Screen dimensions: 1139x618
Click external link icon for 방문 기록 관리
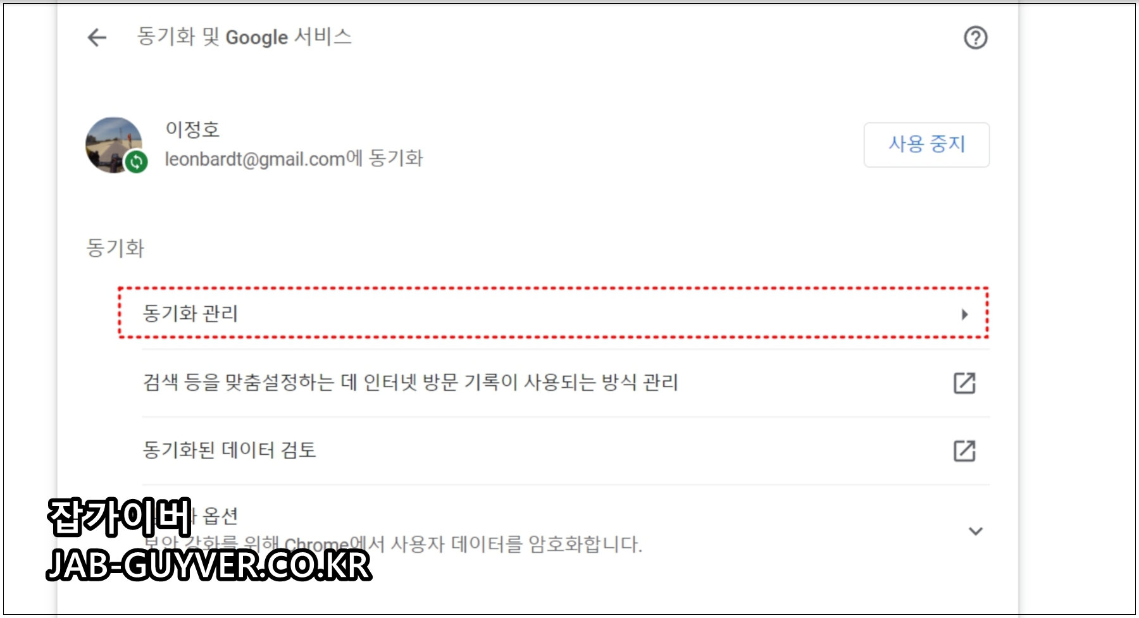click(x=964, y=383)
